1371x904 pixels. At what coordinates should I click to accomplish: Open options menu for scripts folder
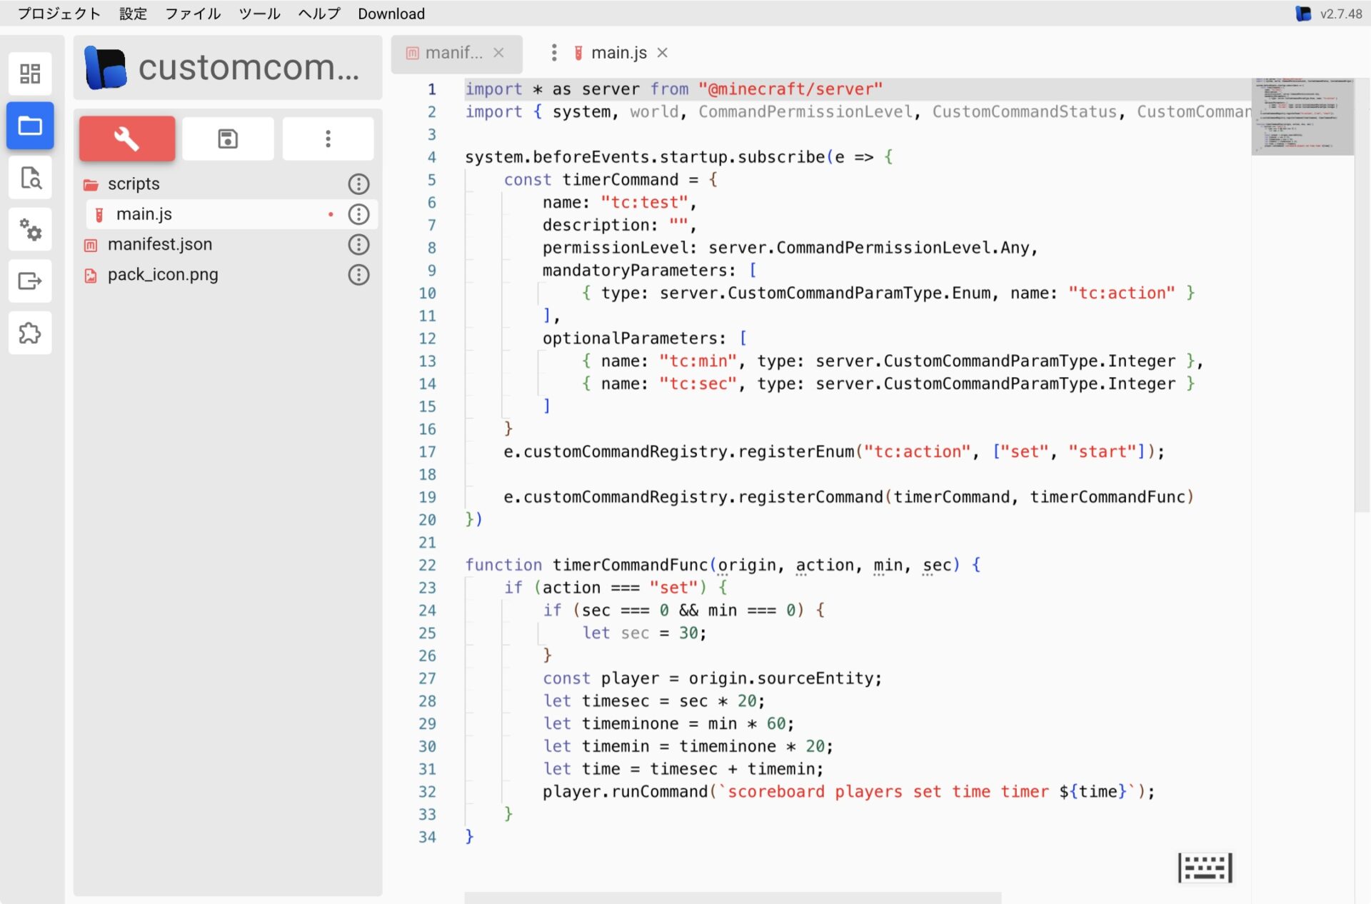(x=358, y=184)
